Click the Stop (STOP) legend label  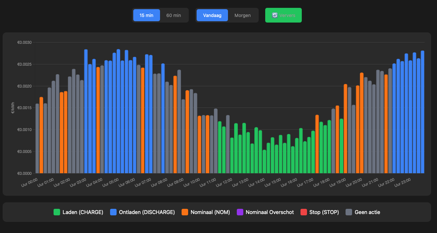pyautogui.click(x=324, y=212)
